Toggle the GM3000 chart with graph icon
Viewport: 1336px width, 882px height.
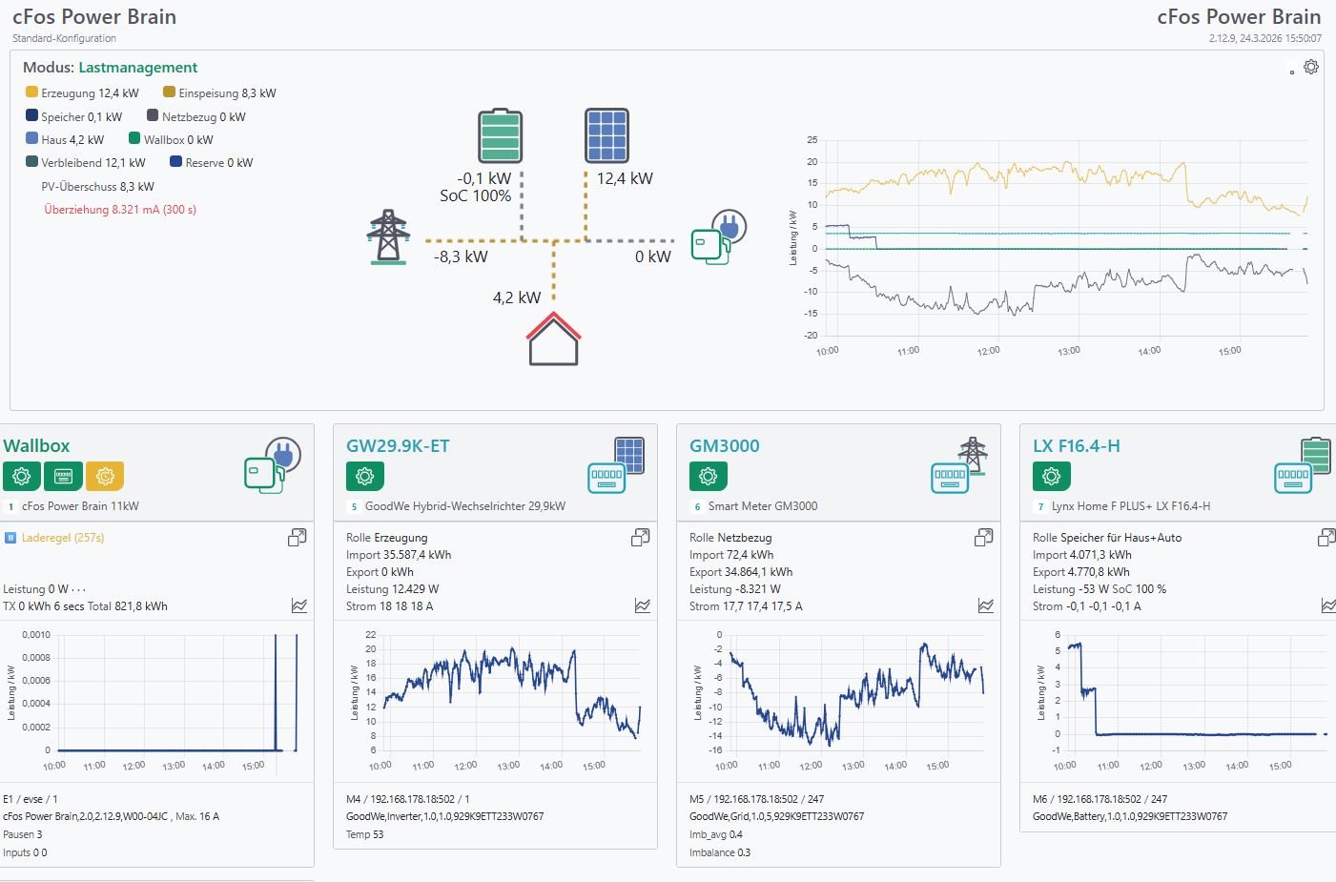986,605
